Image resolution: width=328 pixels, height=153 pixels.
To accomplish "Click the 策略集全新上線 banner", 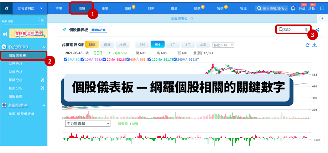I will tap(28, 34).
